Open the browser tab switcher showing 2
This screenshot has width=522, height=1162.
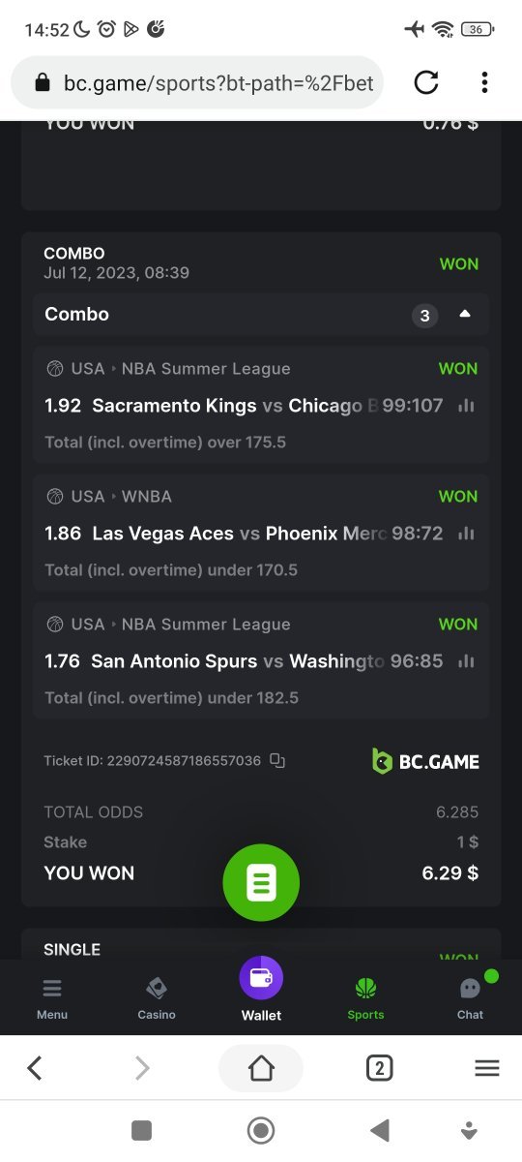(x=379, y=1068)
